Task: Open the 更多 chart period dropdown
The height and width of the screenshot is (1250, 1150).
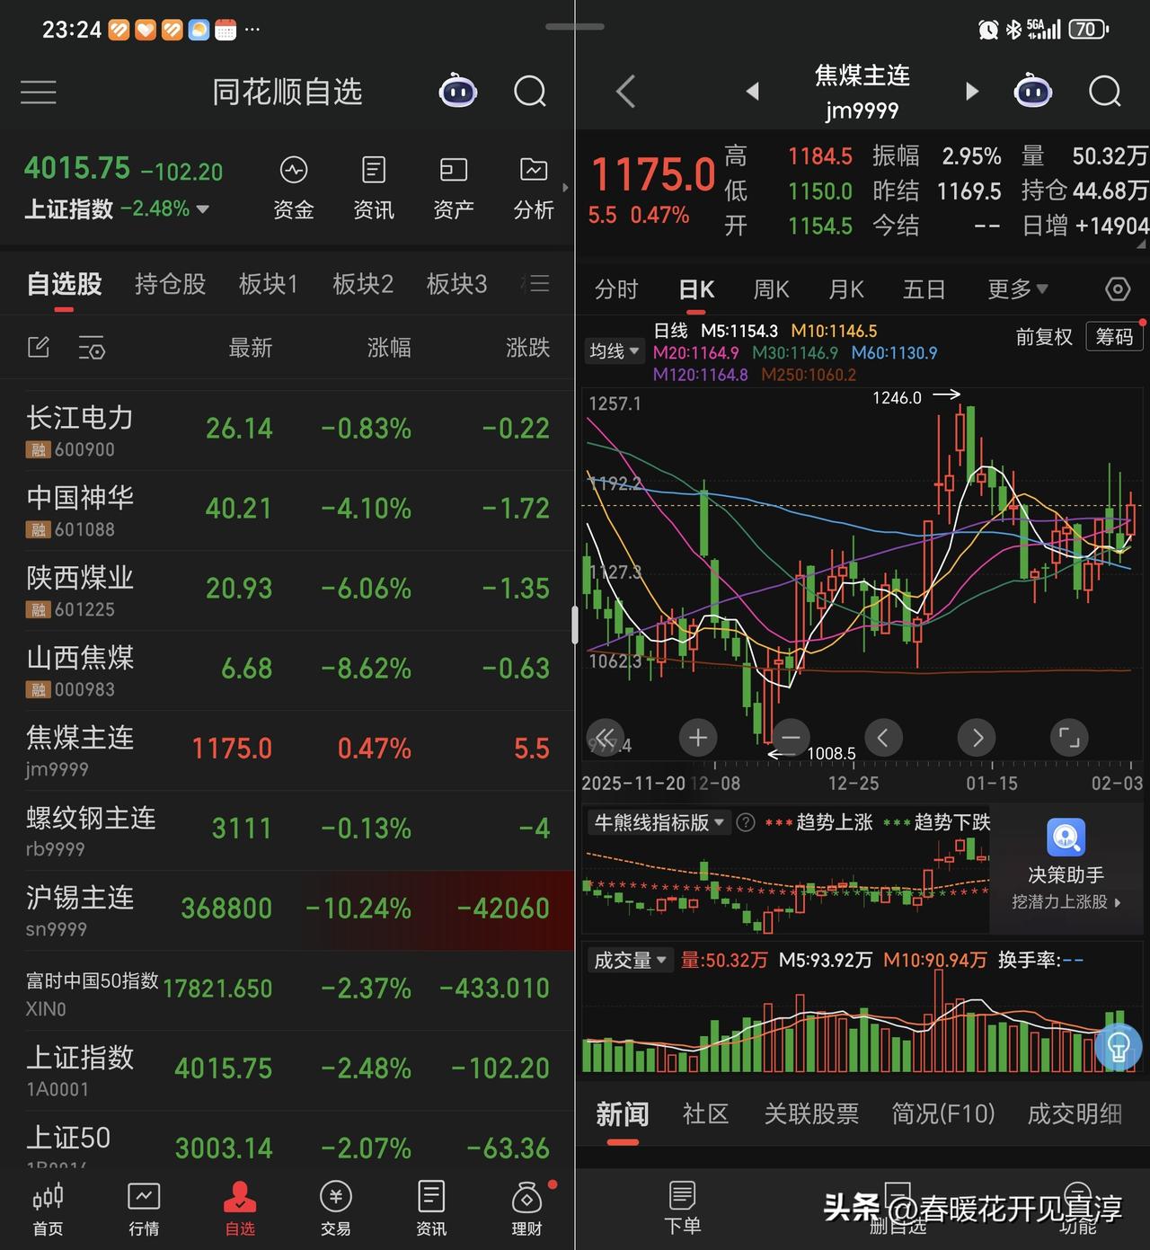Action: click(x=1018, y=289)
